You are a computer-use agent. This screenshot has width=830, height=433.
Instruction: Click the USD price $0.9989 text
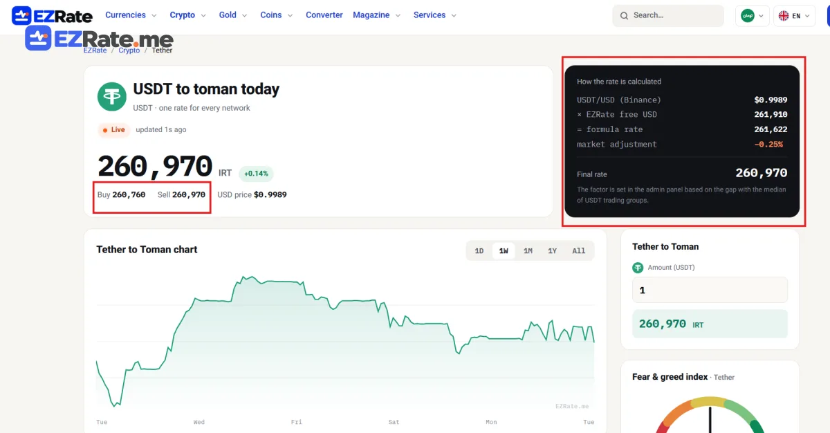point(252,195)
